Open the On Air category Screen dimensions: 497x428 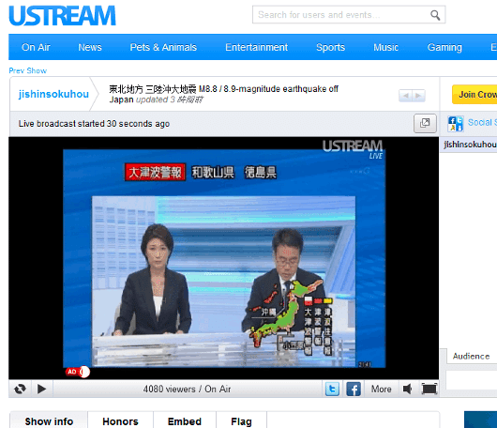click(x=36, y=47)
